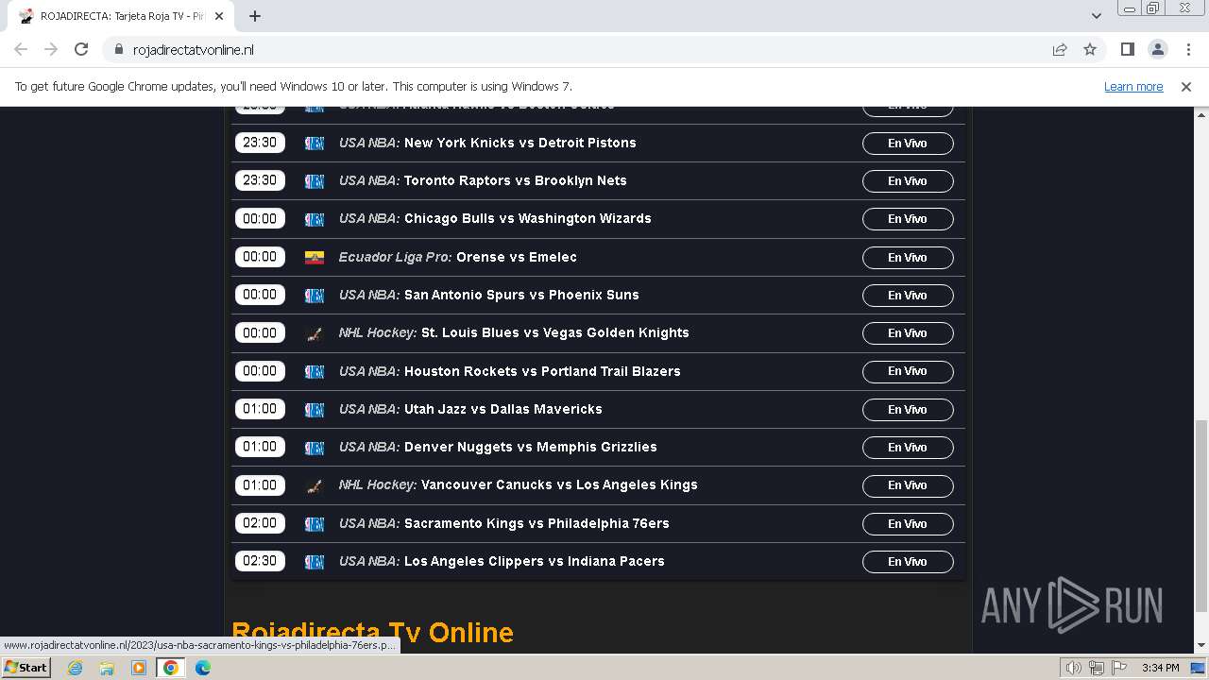Click En Vivo for Blues vs Golden Knights
The height and width of the screenshot is (680, 1209).
coord(908,333)
